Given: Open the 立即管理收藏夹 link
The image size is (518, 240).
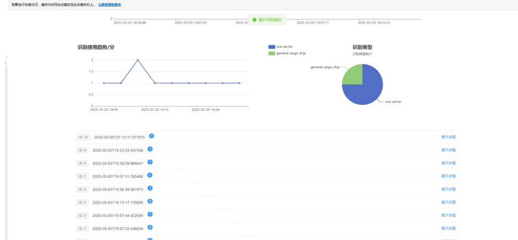Looking at the screenshot, I should click(109, 5).
